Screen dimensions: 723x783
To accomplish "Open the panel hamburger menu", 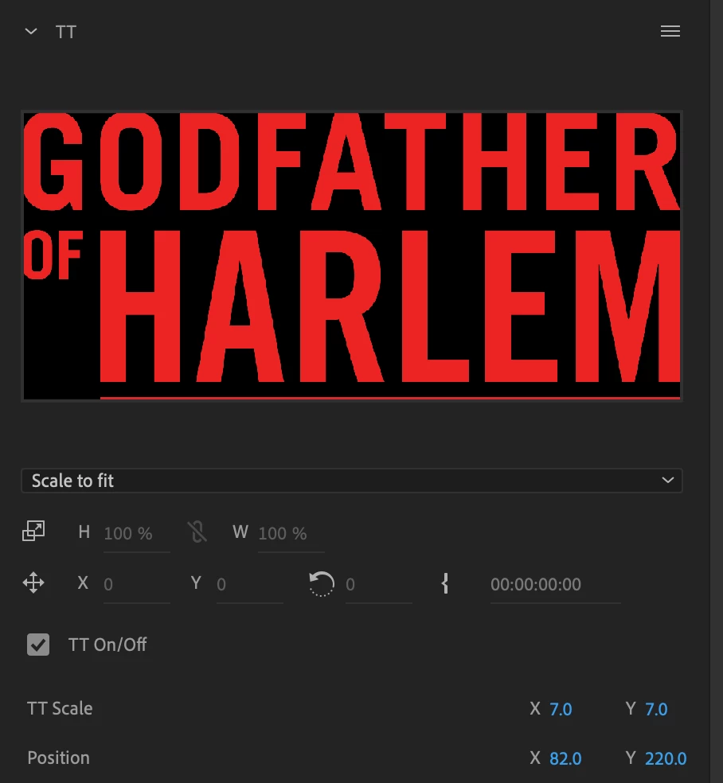I will click(670, 32).
